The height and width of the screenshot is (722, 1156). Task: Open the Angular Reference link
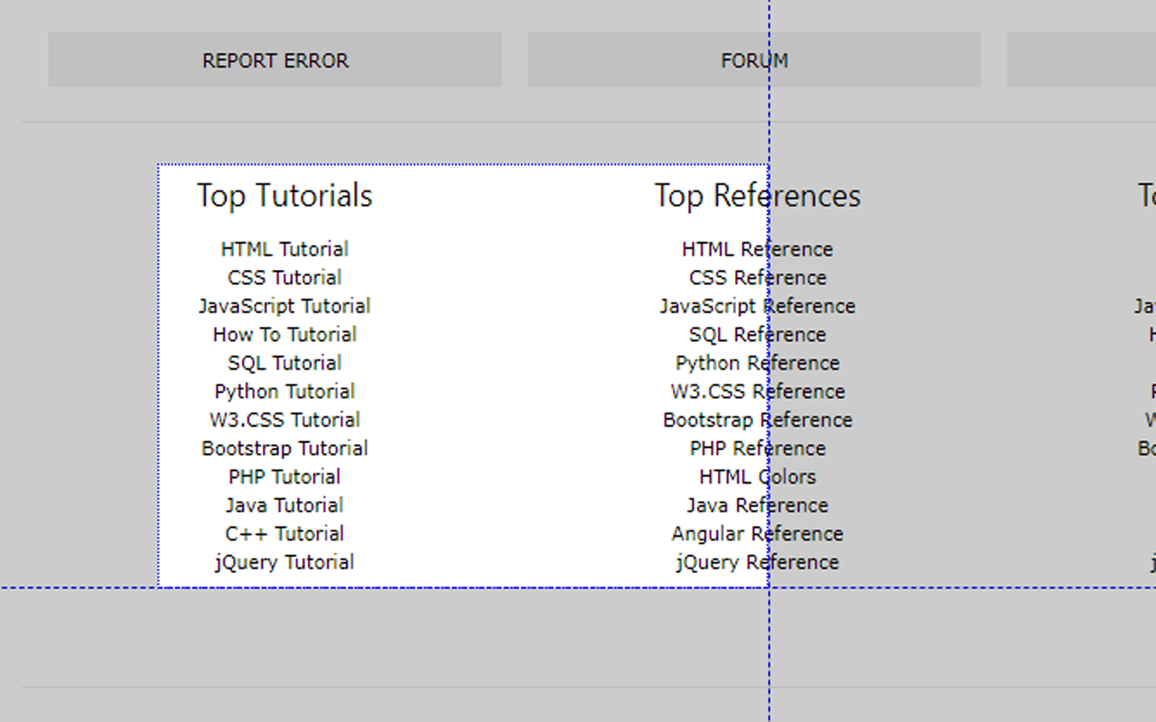758,533
